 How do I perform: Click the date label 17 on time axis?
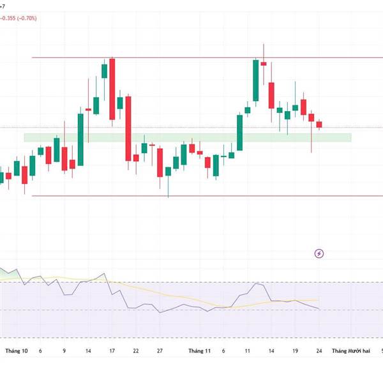click(112, 351)
